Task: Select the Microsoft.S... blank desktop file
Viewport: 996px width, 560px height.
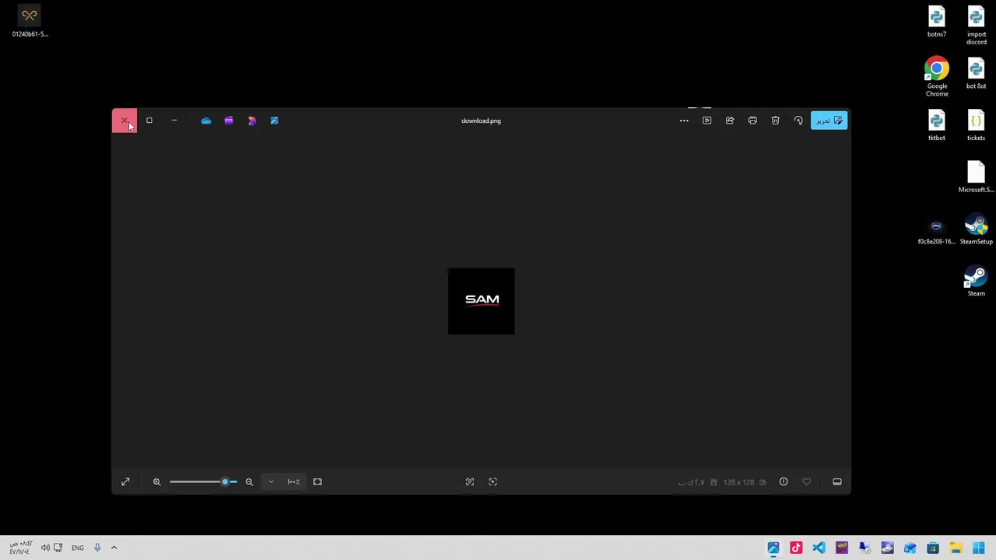Action: click(x=976, y=177)
